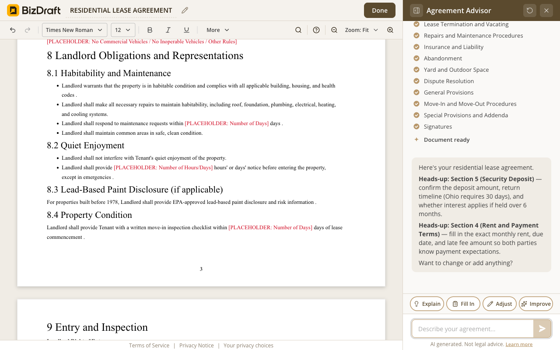Collapse the Agreement Advisor side panel

click(416, 10)
